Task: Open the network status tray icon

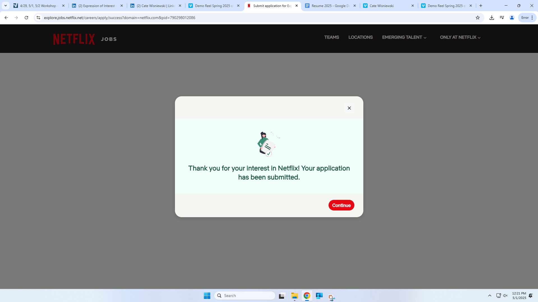Action: point(498,296)
